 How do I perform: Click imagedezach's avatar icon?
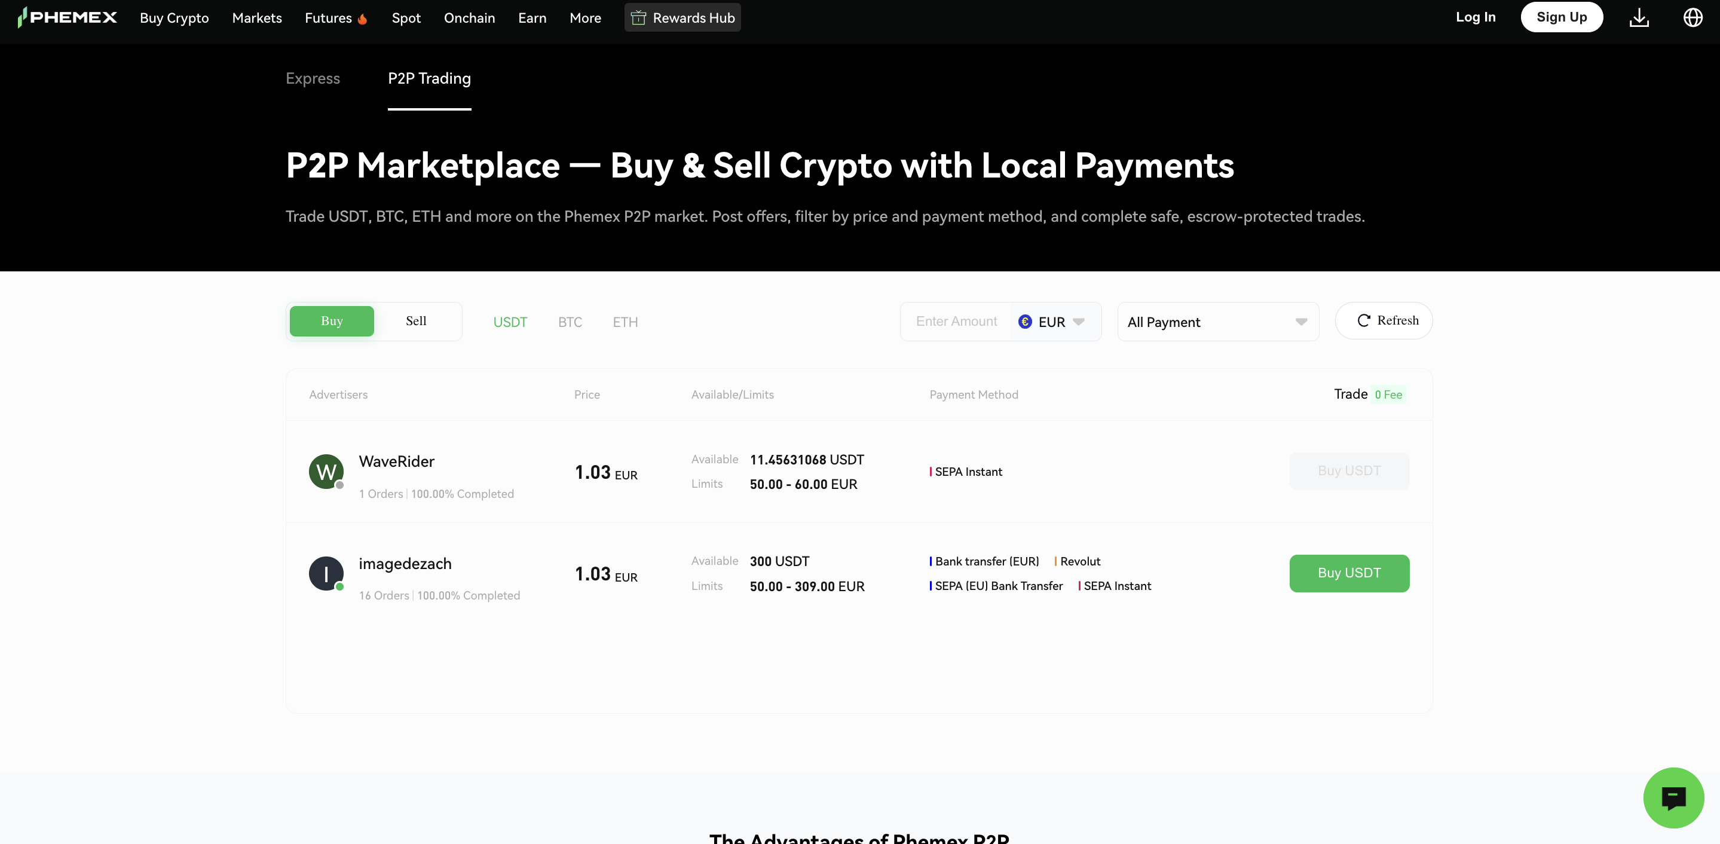point(326,574)
